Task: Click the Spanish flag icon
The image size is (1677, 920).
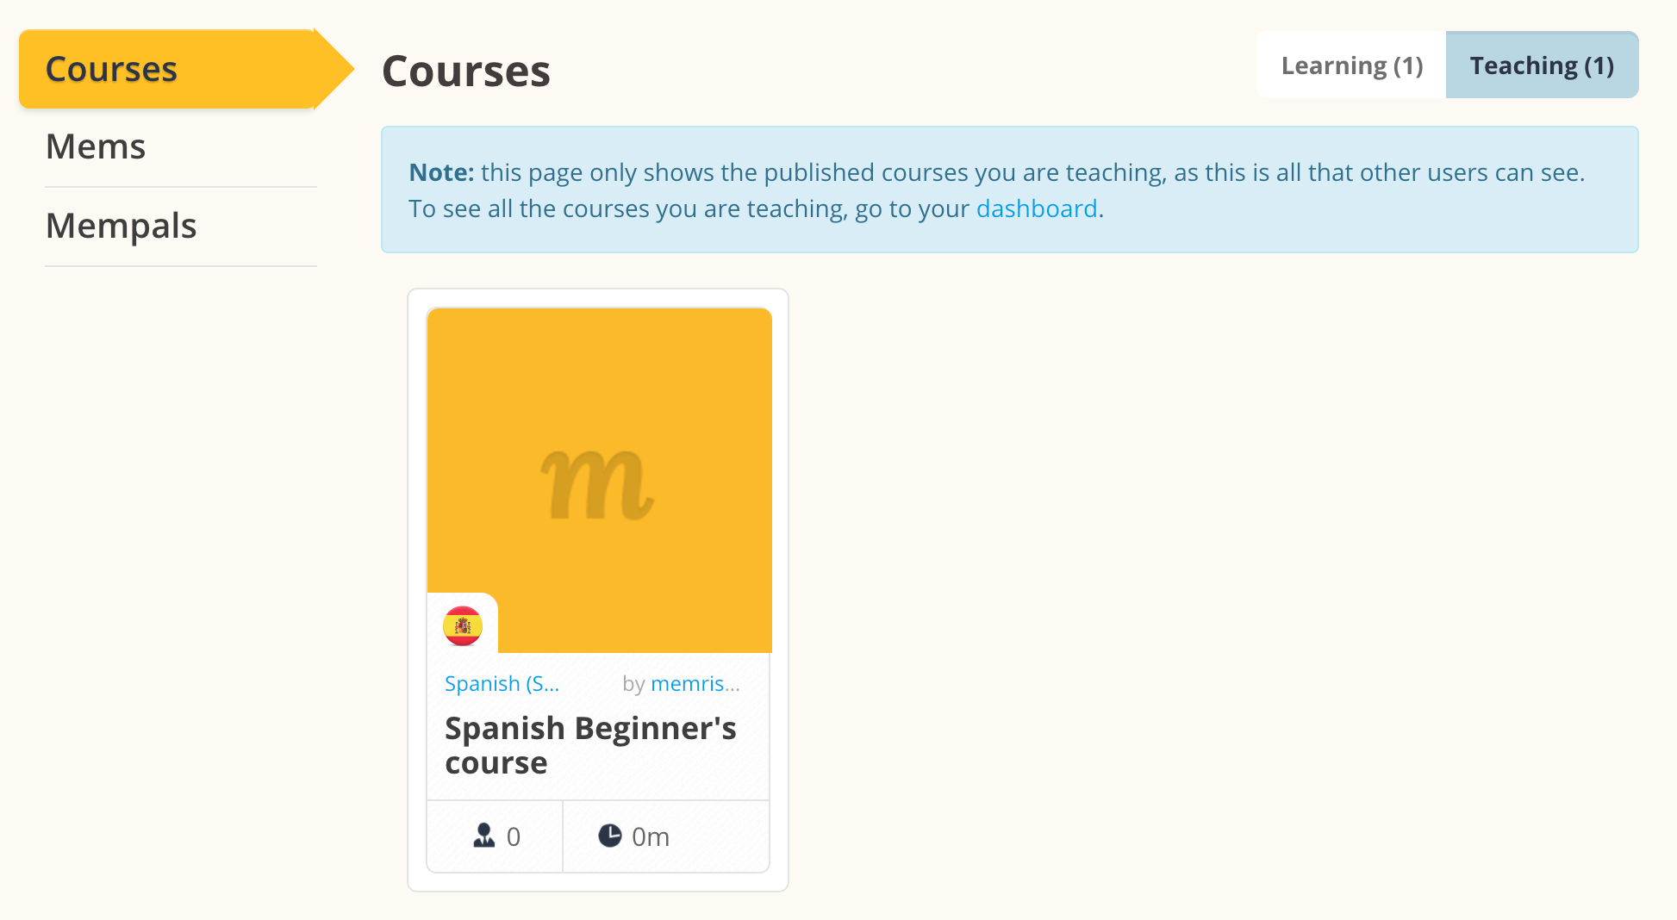Action: click(463, 626)
